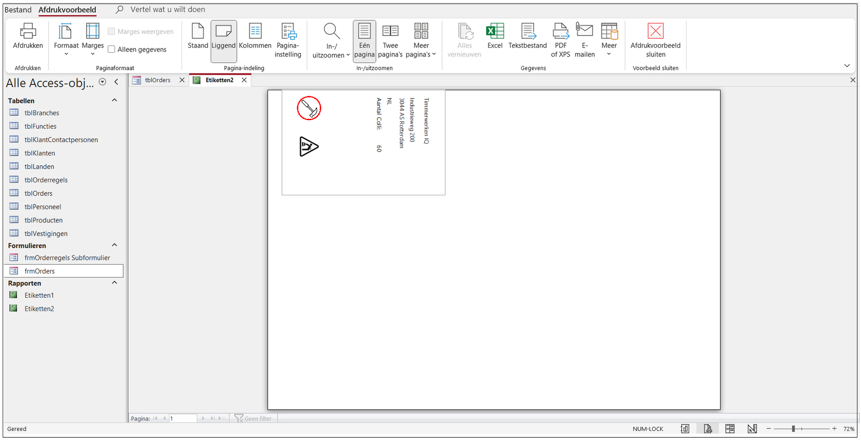The width and height of the screenshot is (861, 442).
Task: Switch to the tblOrders document tab
Action: tap(157, 80)
